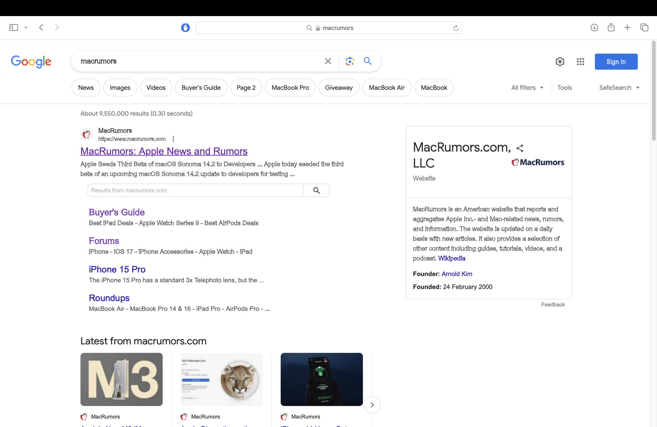Select the Buyer's Guide chip

[201, 88]
